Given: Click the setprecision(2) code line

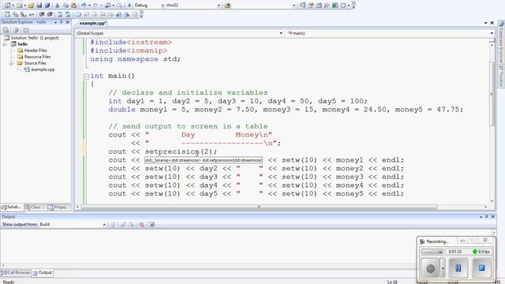Looking at the screenshot, I should coord(163,151).
